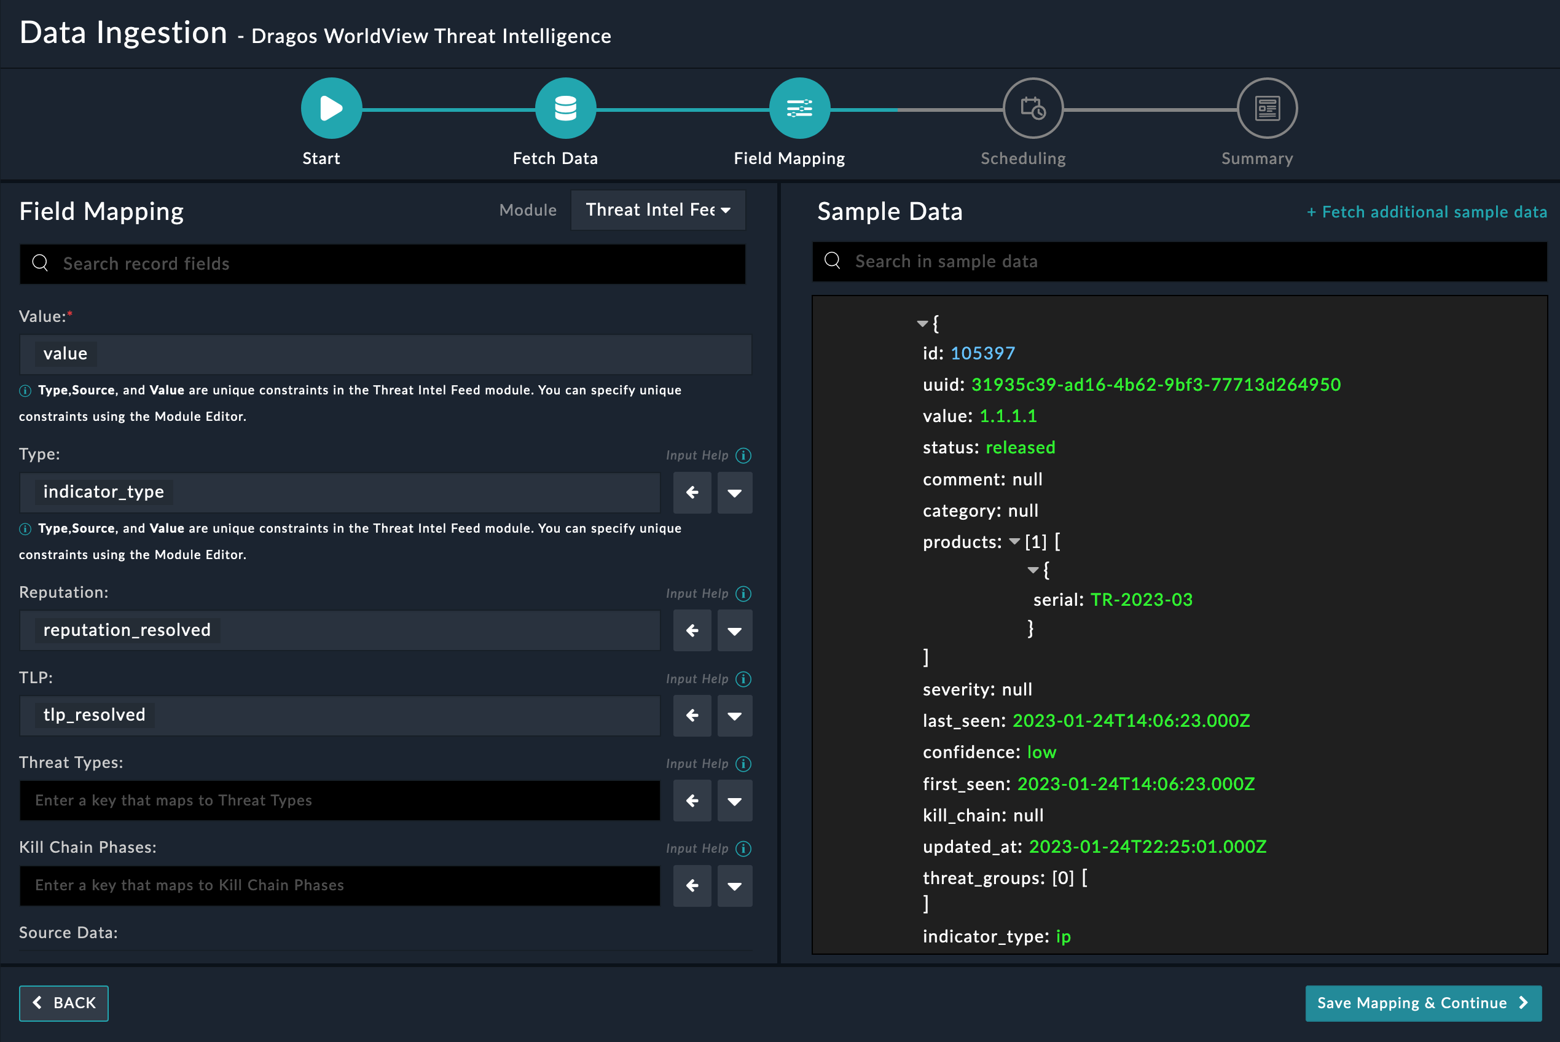The width and height of the screenshot is (1560, 1042).
Task: Collapse the products array in sample data
Action: [1014, 542]
